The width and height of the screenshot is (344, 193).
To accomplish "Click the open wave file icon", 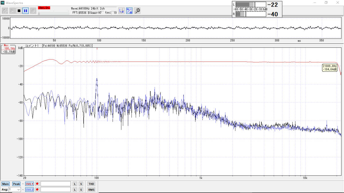I will 5,11.
